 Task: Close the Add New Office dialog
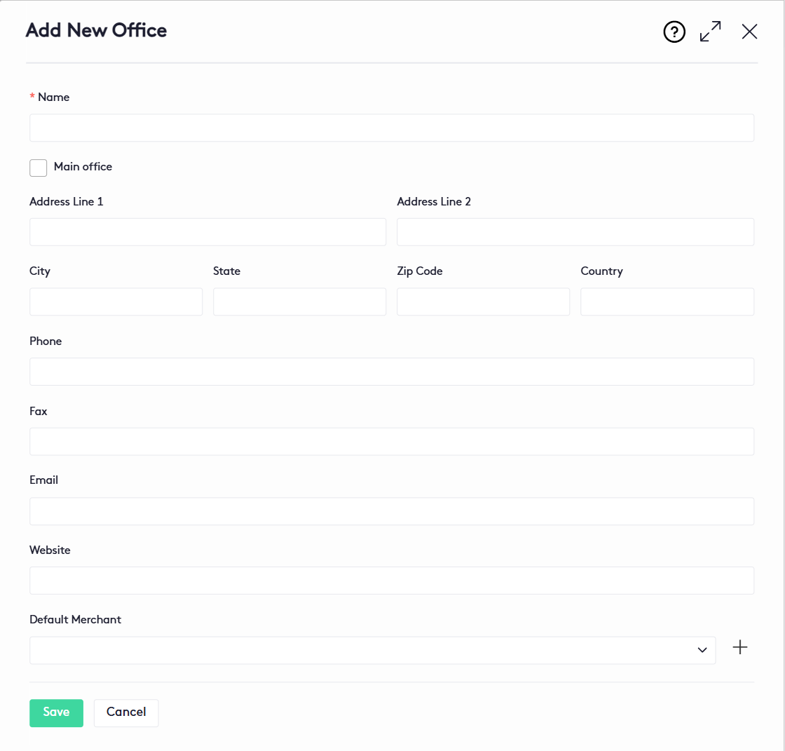(749, 32)
